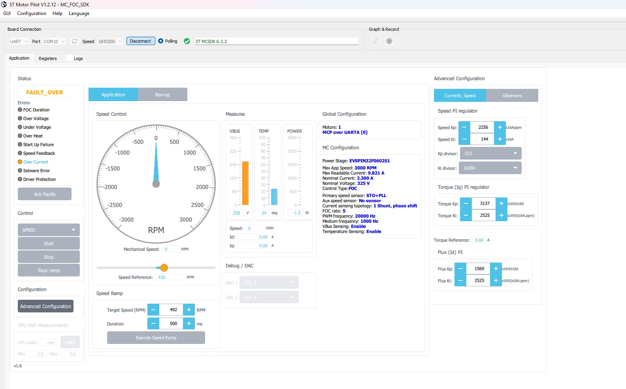Image resolution: width=626 pixels, height=389 pixels.
Task: Click the graph plot icon in Graph & Record
Action: click(376, 41)
